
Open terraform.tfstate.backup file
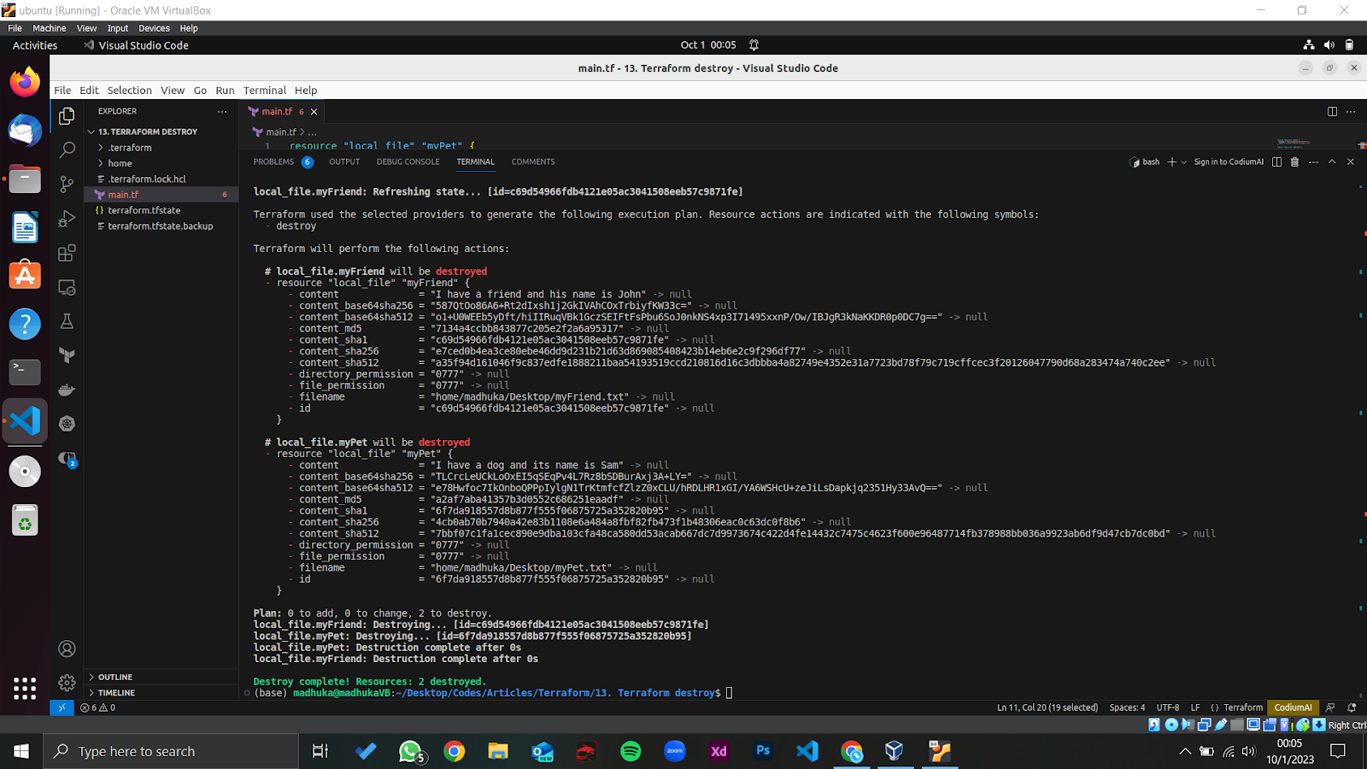(161, 226)
